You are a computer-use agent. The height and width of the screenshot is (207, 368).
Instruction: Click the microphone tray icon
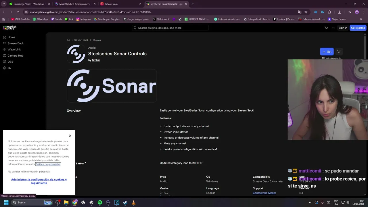pyautogui.click(x=322, y=202)
